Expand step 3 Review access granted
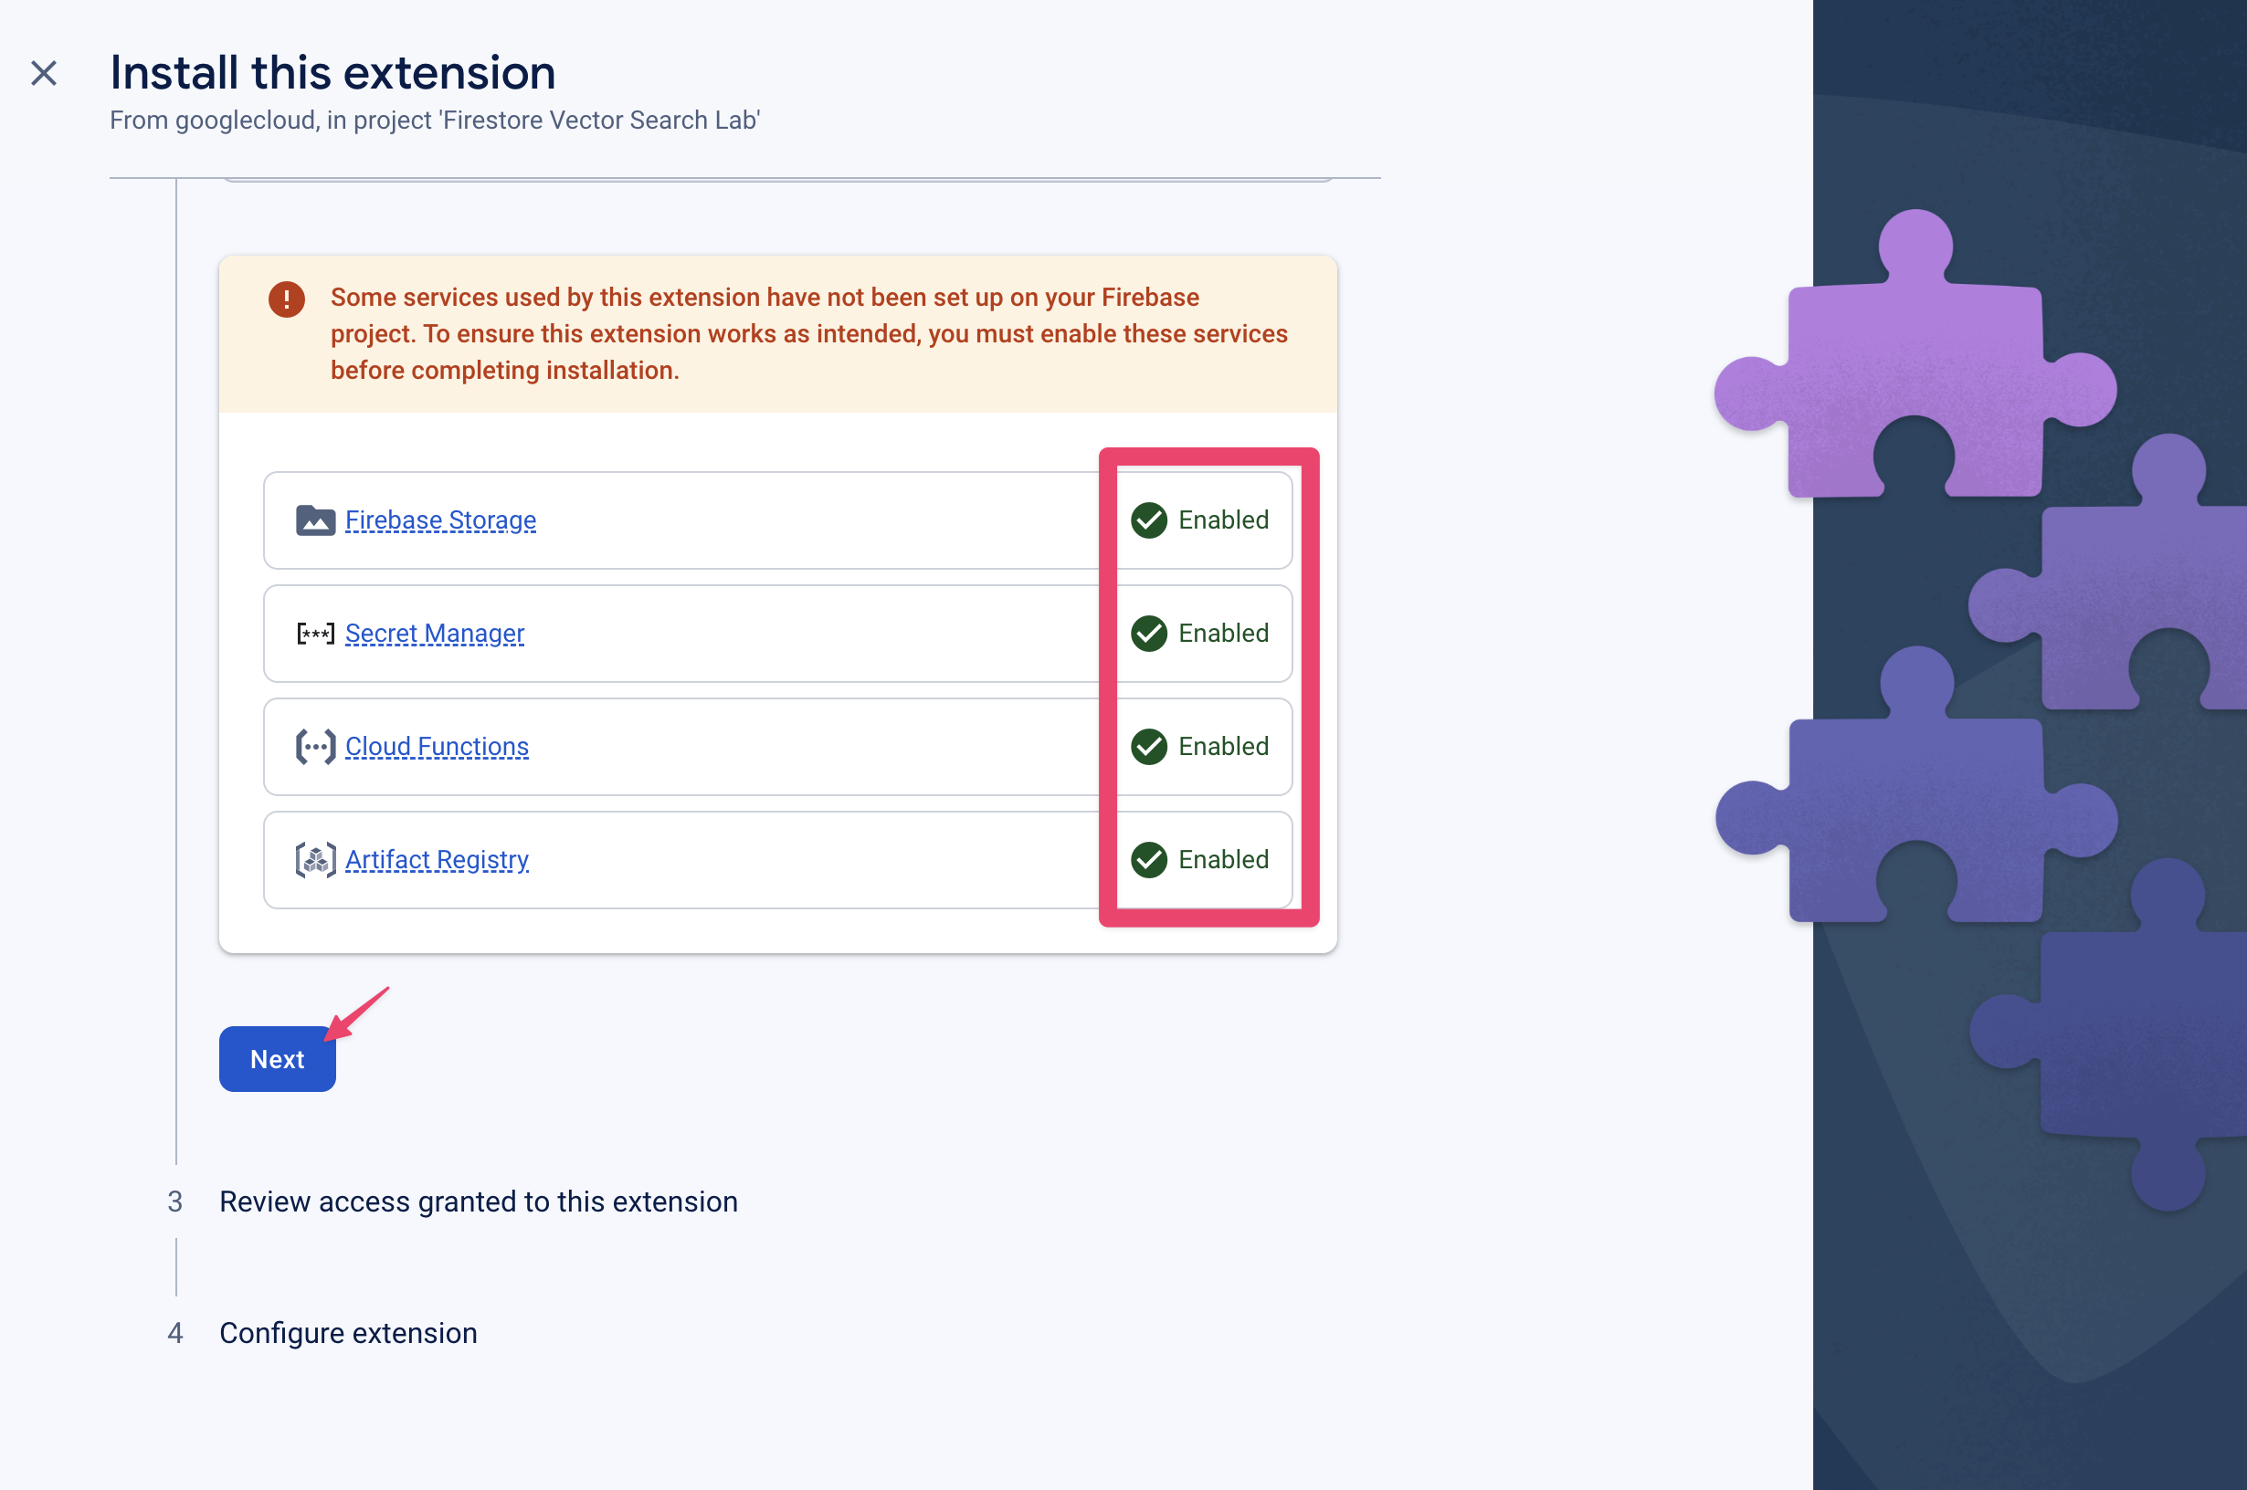This screenshot has width=2247, height=1490. [x=478, y=1199]
